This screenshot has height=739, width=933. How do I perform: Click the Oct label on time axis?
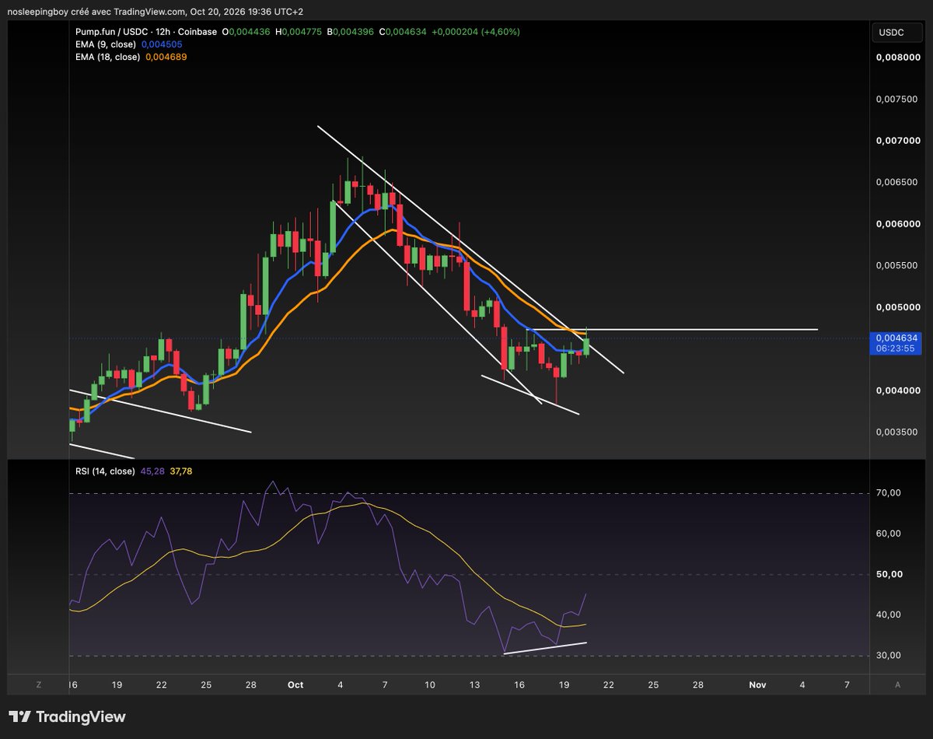pos(295,685)
